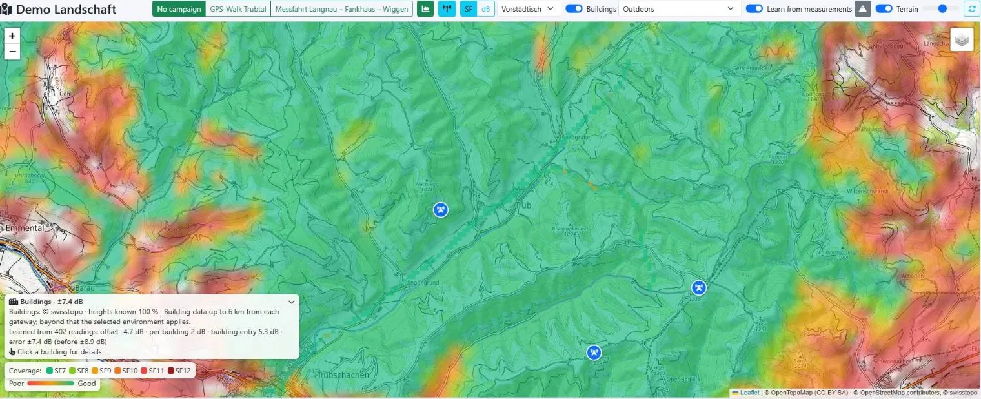The image size is (981, 399).
Task: Open the Outdoors dropdown
Action: pyautogui.click(x=679, y=9)
